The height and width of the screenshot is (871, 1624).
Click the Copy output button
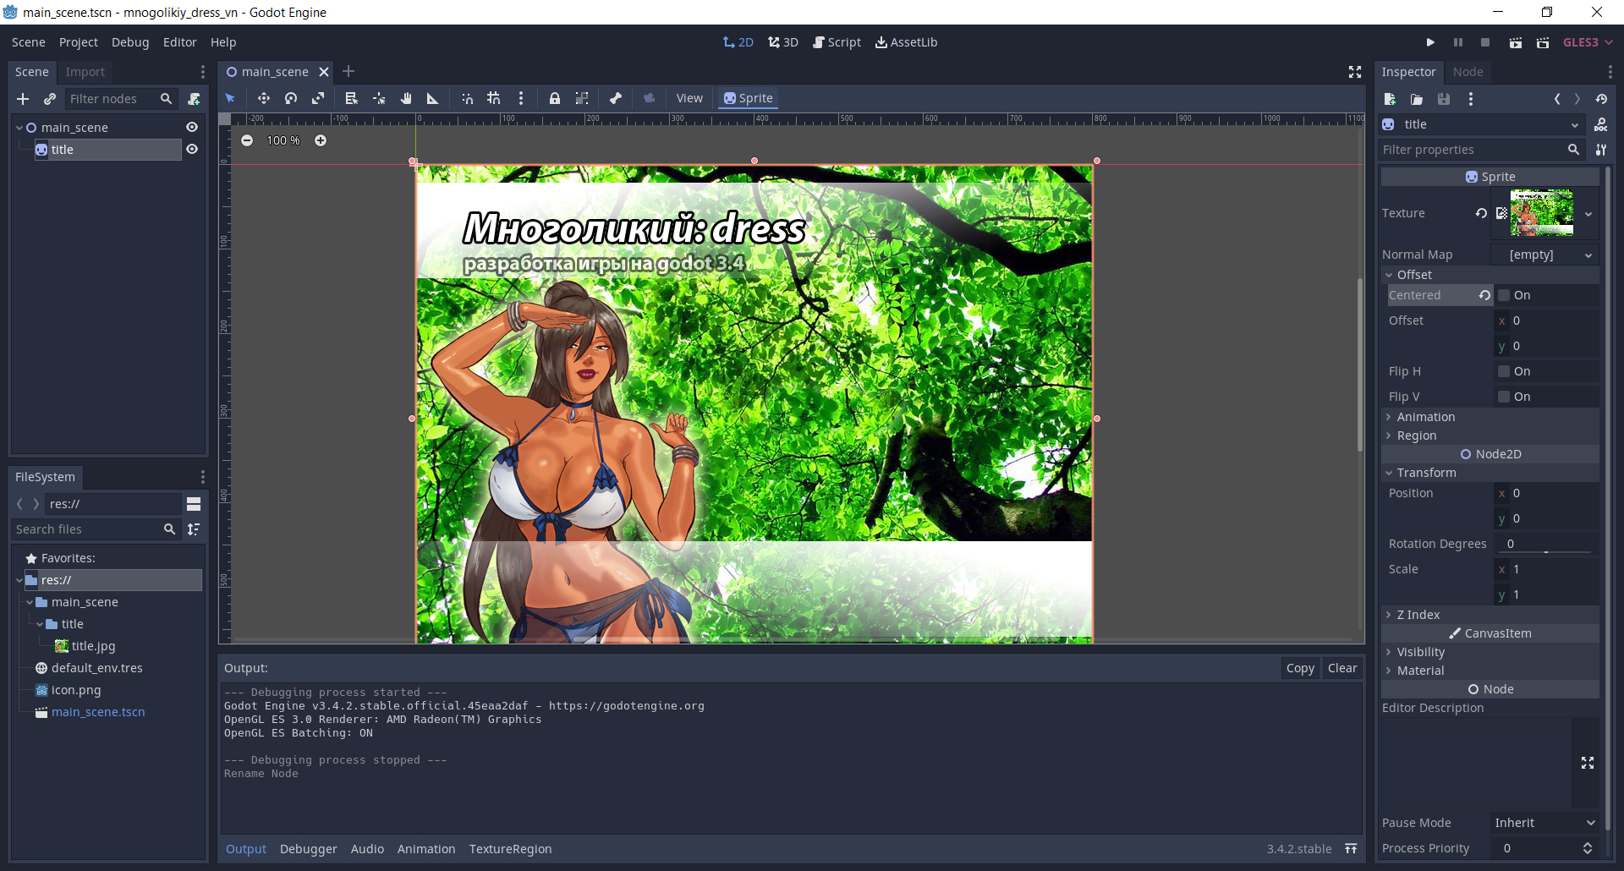pyautogui.click(x=1300, y=668)
